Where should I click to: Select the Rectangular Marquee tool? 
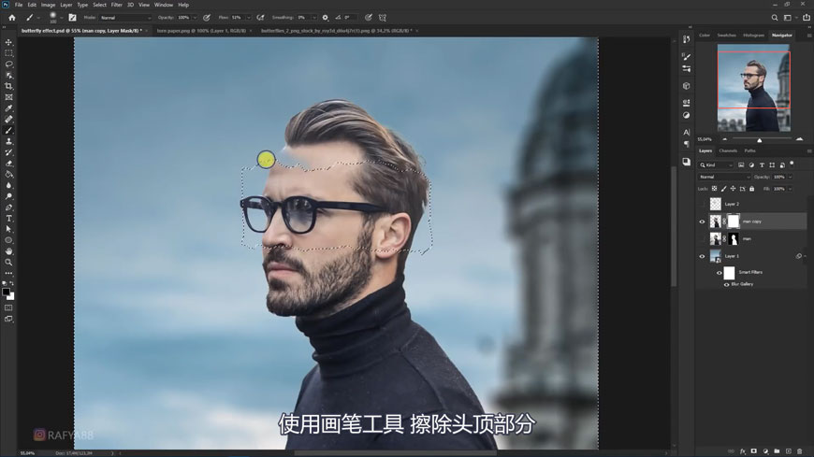pos(9,53)
